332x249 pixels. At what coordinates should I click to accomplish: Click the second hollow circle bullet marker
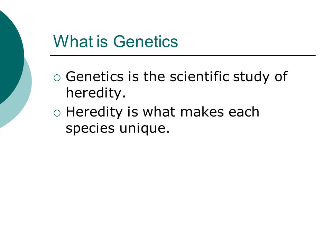(57, 113)
